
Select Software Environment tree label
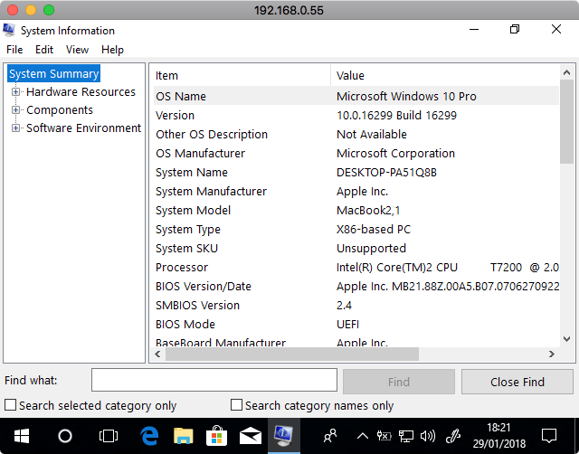click(83, 128)
